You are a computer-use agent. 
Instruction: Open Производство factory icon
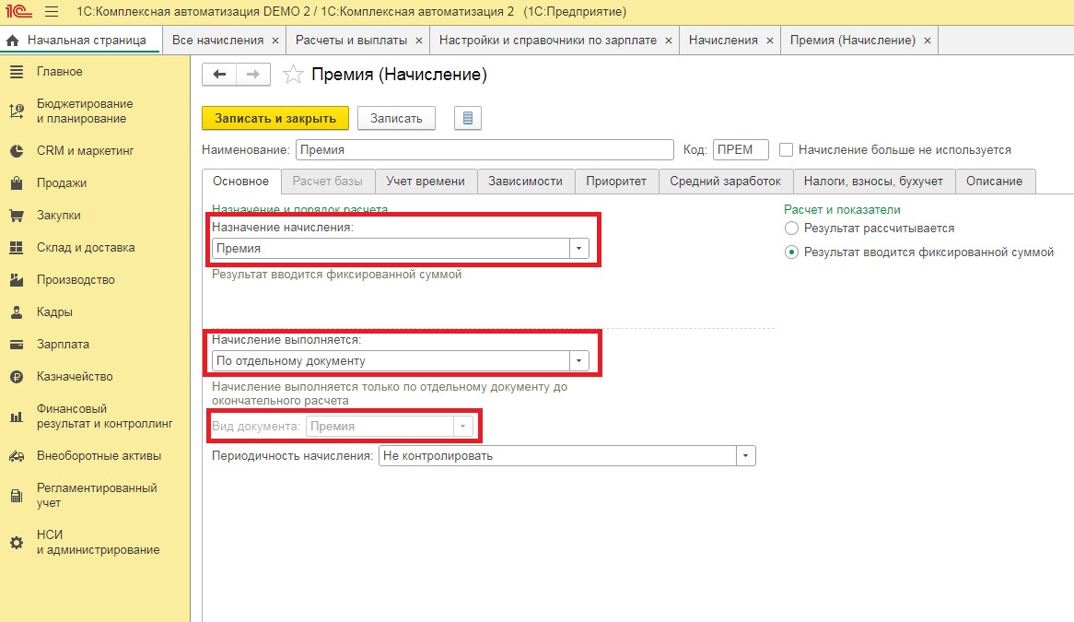(17, 279)
